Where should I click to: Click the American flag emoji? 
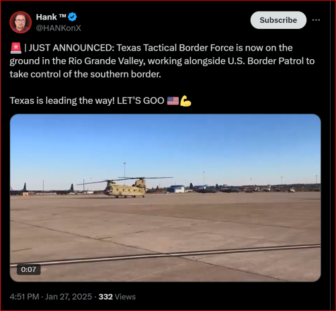173,101
